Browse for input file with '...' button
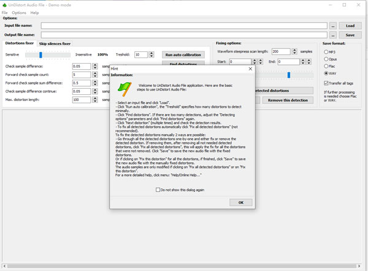Image resolution: width=368 pixels, height=271 pixels. pos(333,26)
